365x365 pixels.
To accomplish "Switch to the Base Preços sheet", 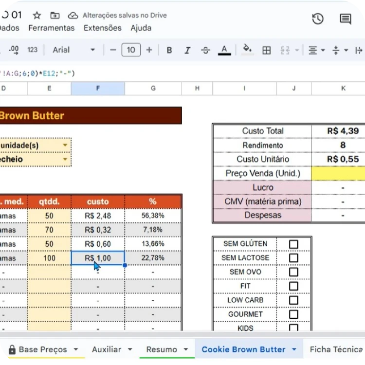I will pos(43,349).
